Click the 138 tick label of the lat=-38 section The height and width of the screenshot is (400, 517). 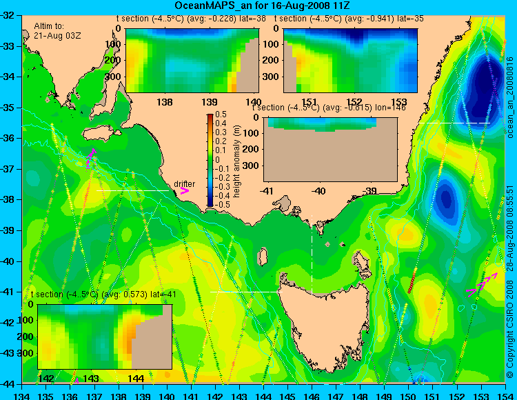[165, 102]
